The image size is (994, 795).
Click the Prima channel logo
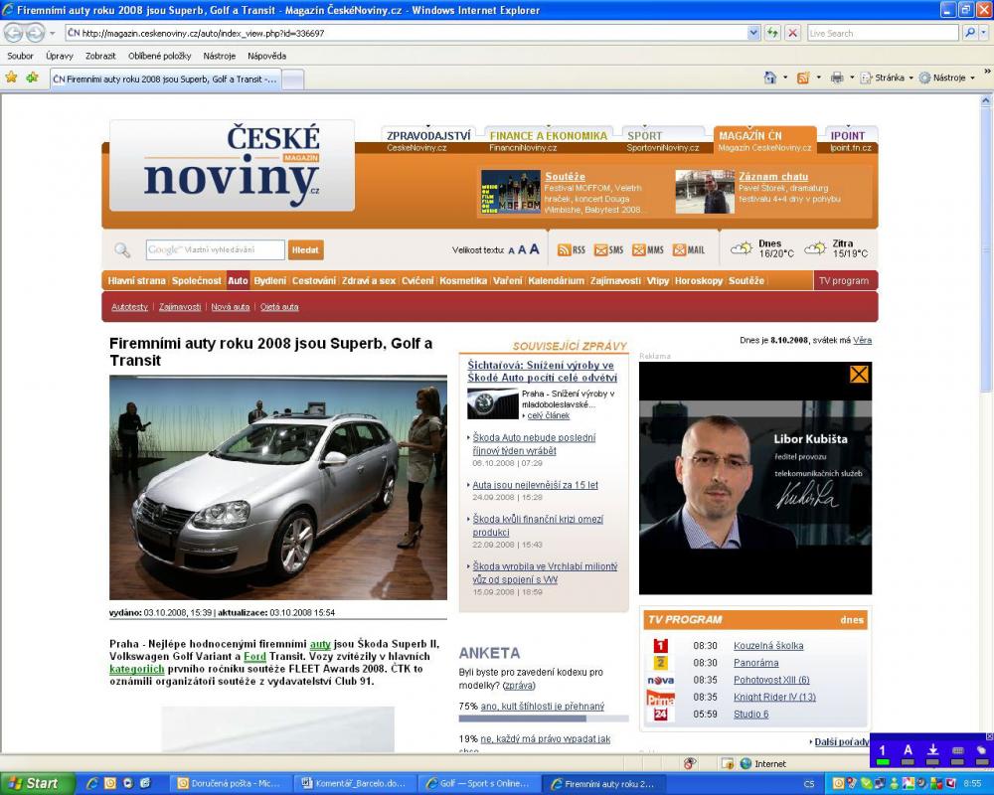click(661, 698)
